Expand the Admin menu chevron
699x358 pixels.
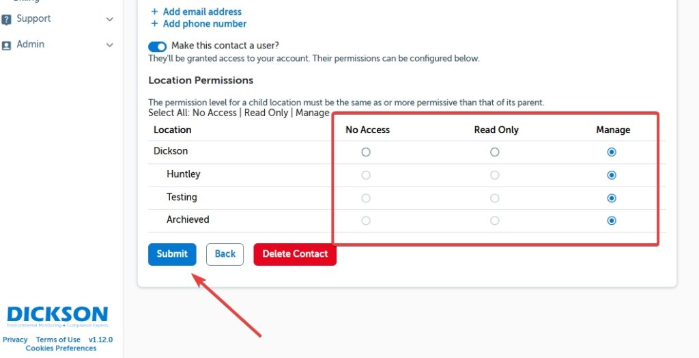110,45
